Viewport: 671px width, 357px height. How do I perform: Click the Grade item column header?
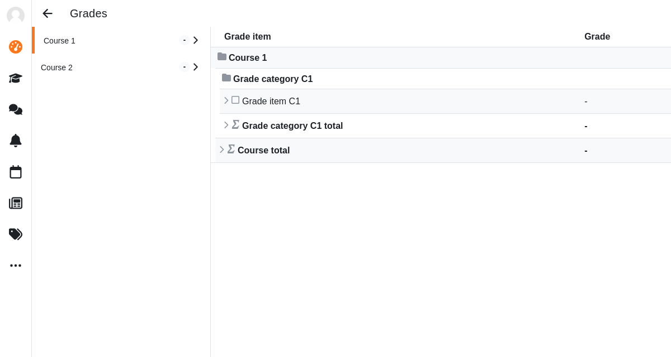pyautogui.click(x=248, y=37)
